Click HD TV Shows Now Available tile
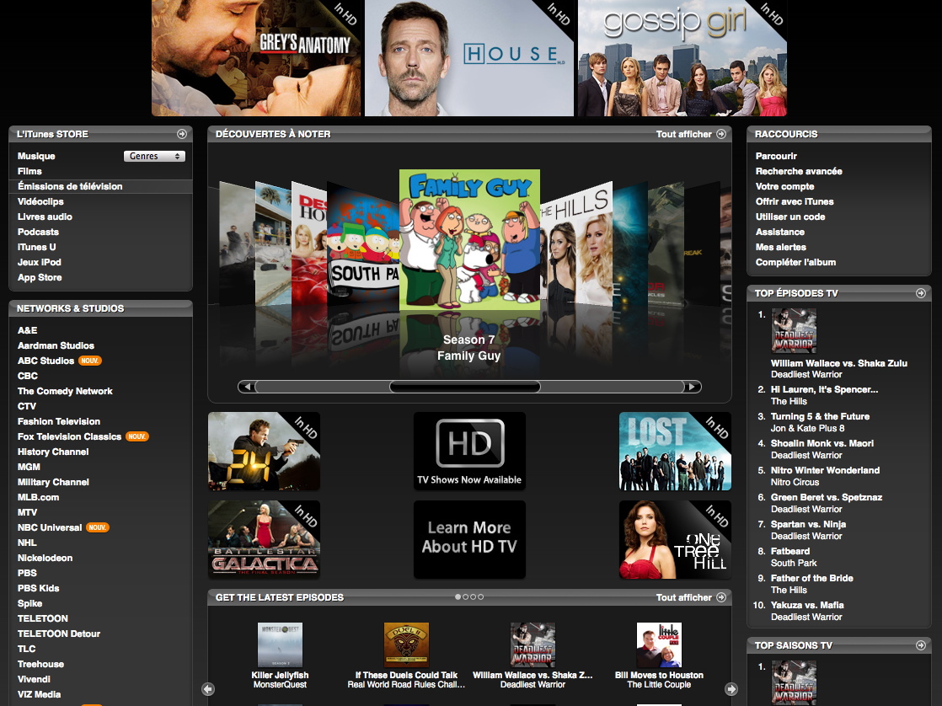The width and height of the screenshot is (942, 706). pos(470,452)
